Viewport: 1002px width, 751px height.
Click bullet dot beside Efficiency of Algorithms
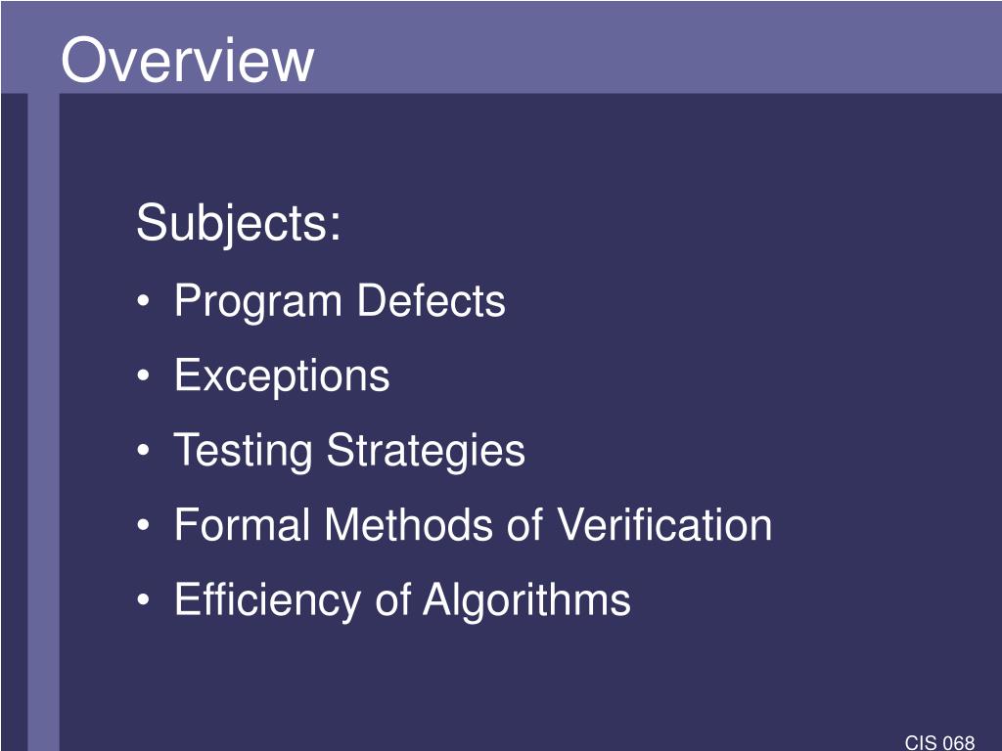143,599
